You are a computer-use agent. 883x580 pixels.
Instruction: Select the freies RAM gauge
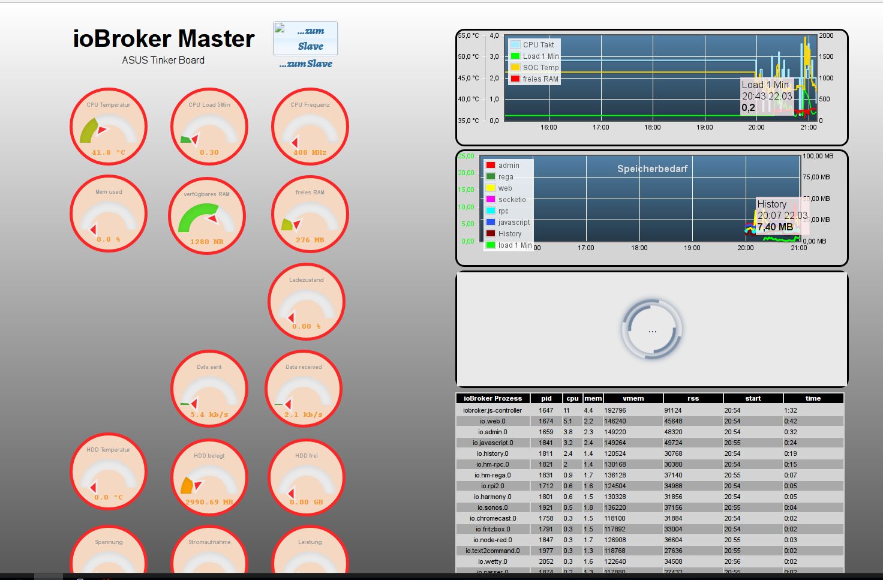tap(310, 214)
